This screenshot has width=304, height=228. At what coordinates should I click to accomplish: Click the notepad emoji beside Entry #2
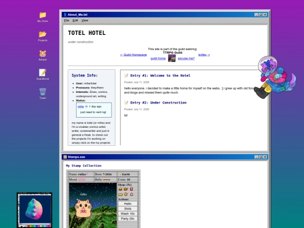tap(126, 103)
